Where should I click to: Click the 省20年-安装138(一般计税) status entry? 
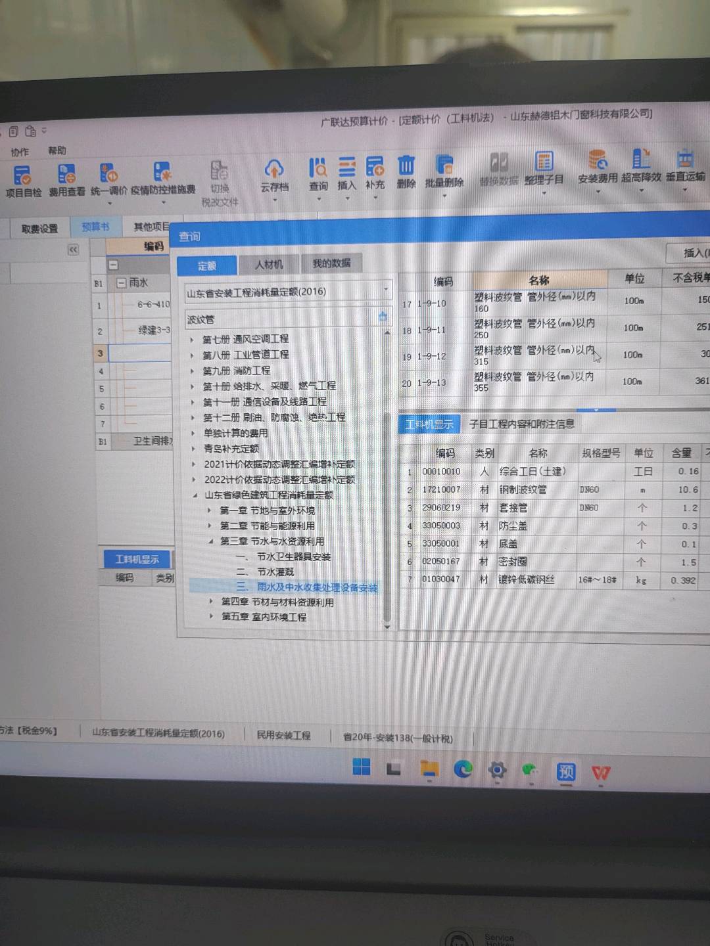point(398,738)
